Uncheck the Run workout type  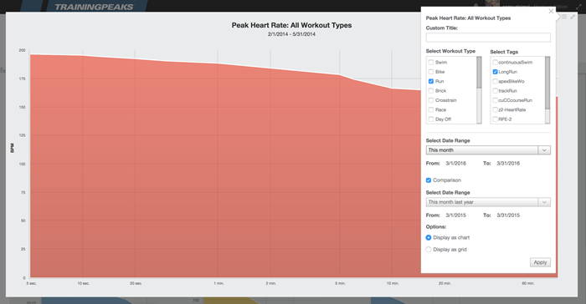[x=431, y=81]
